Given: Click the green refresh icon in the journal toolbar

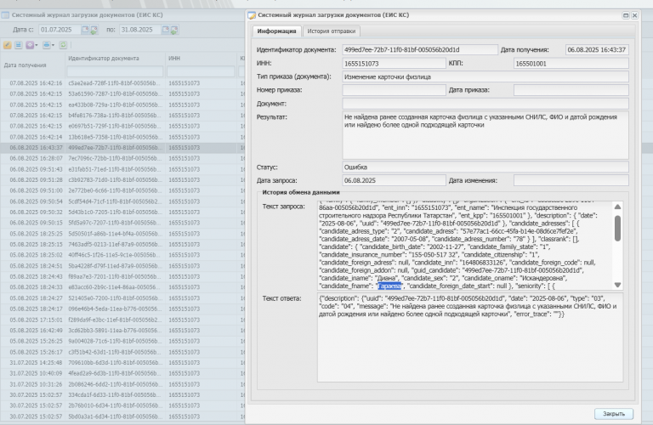Looking at the screenshot, I should (63, 45).
